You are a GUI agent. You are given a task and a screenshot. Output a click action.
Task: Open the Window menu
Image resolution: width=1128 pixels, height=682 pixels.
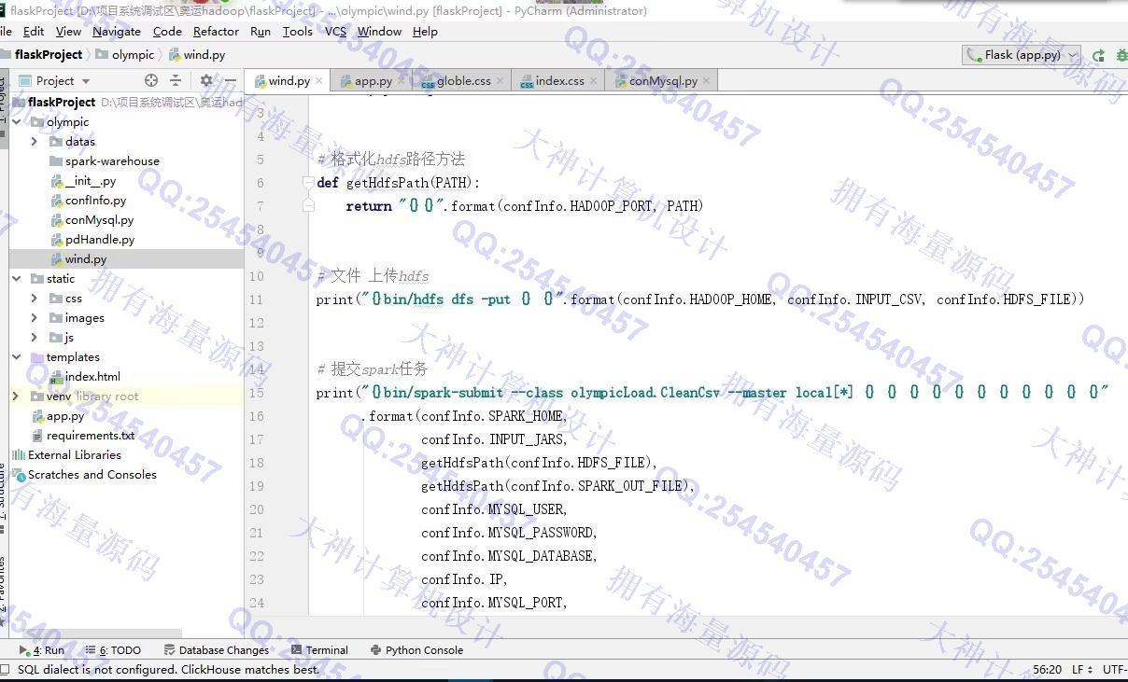(x=379, y=31)
